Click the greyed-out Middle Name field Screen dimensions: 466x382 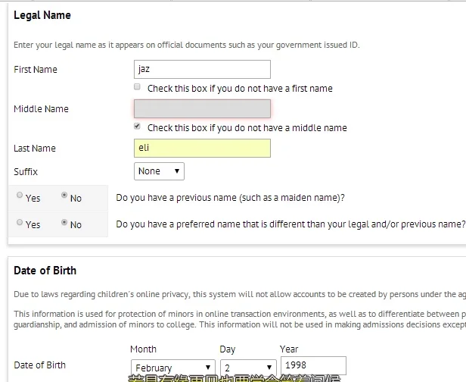pos(202,109)
